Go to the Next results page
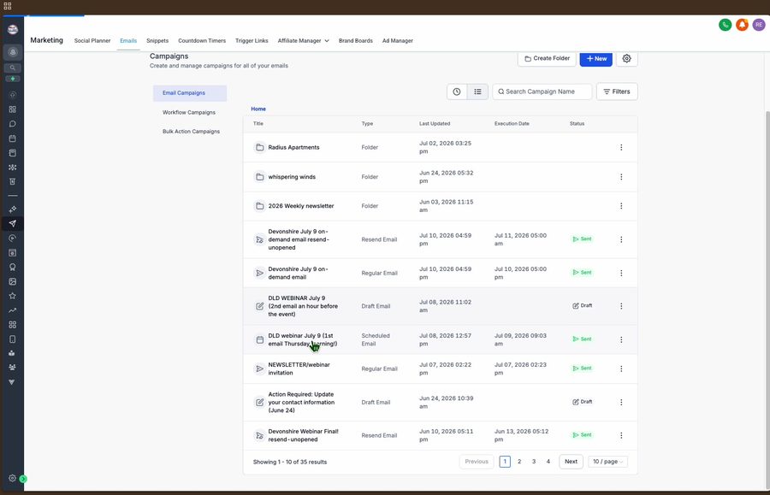This screenshot has width=770, height=495. [571, 462]
